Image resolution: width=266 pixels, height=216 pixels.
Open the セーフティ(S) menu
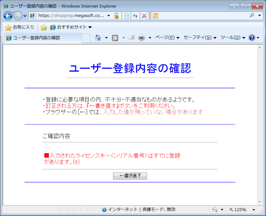tap(199, 38)
